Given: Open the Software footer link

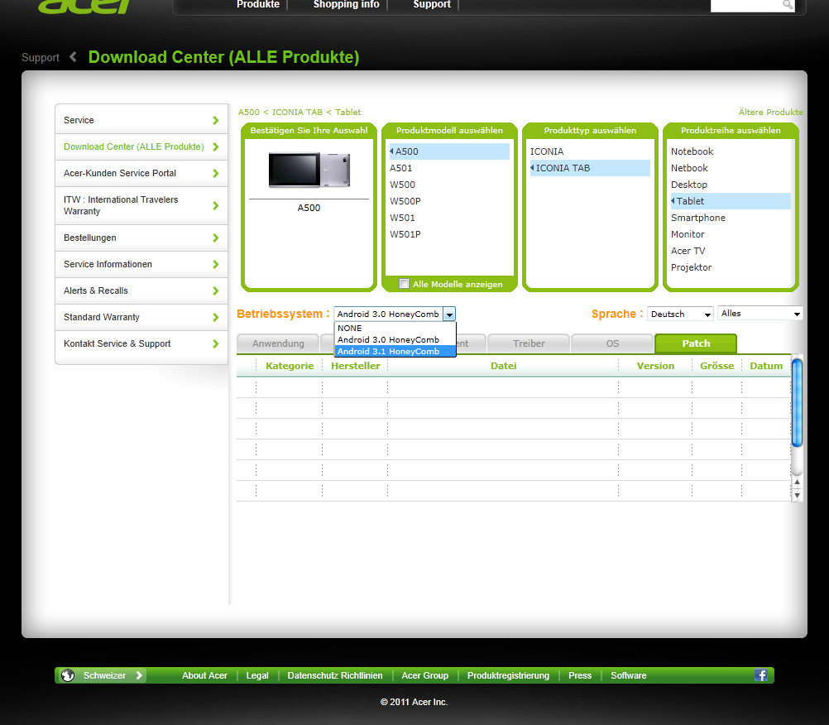Looking at the screenshot, I should click(x=629, y=675).
